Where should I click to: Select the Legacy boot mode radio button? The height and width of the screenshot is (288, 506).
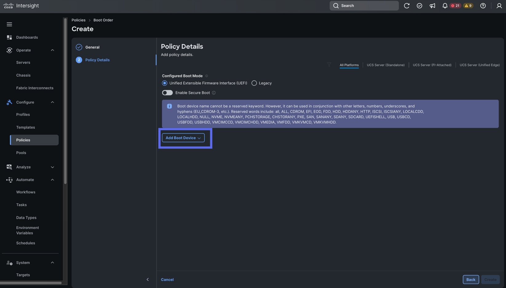(254, 83)
